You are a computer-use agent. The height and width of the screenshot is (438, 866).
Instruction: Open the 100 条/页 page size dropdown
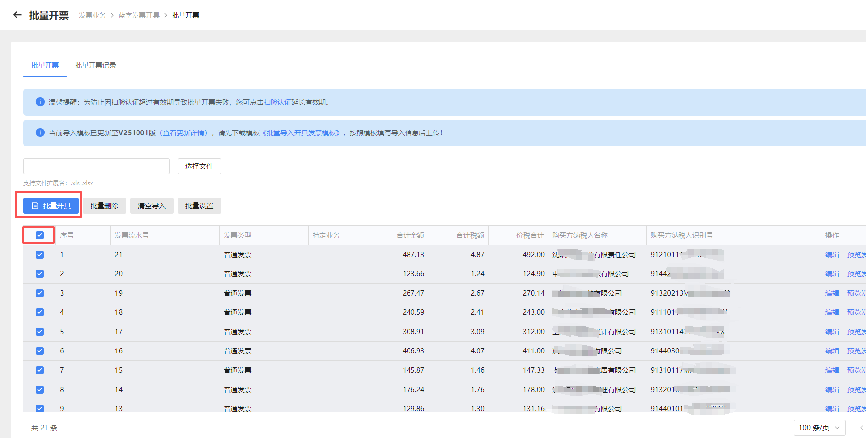pos(819,428)
